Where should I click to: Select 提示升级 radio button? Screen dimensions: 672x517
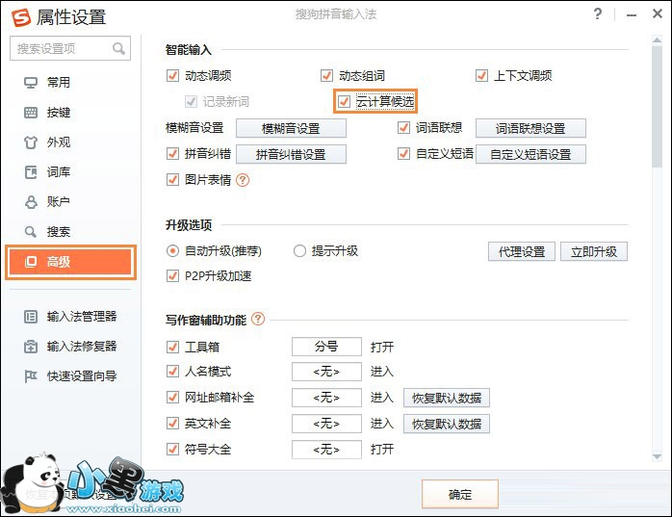(x=299, y=250)
